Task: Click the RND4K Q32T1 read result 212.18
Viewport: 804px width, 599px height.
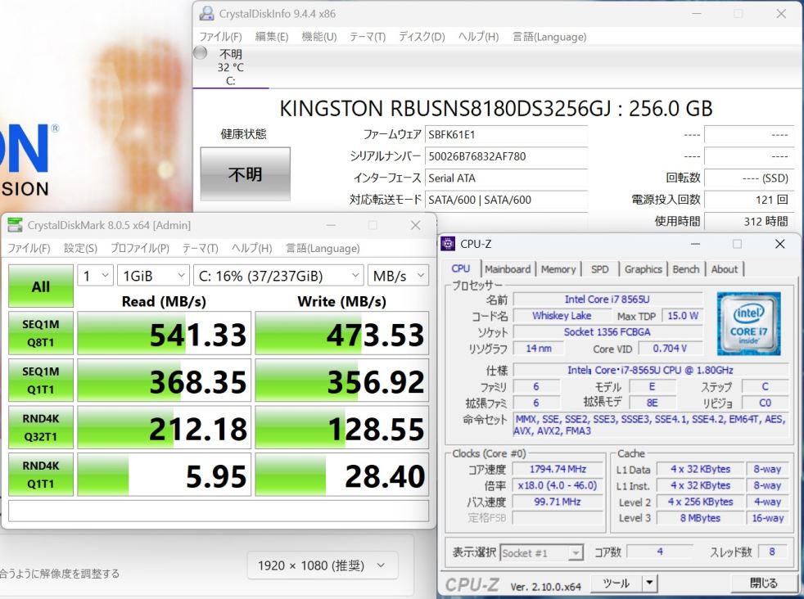Action: click(x=164, y=427)
